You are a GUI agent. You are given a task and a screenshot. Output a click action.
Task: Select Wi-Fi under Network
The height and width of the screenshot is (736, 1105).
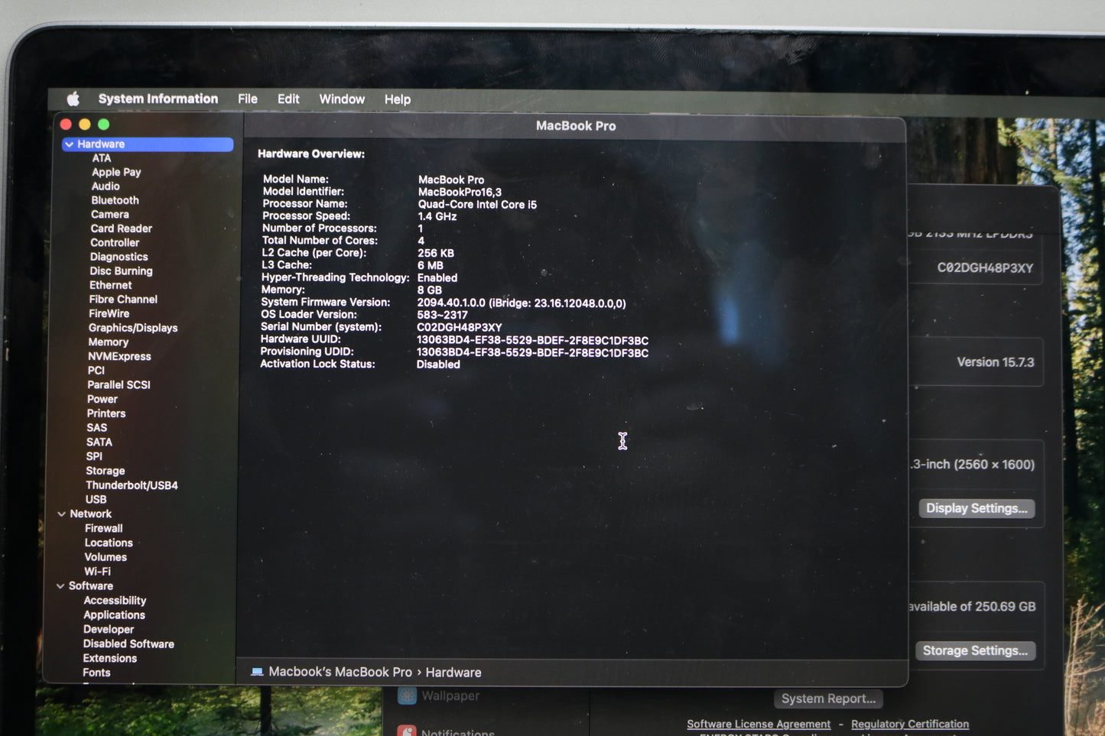97,571
